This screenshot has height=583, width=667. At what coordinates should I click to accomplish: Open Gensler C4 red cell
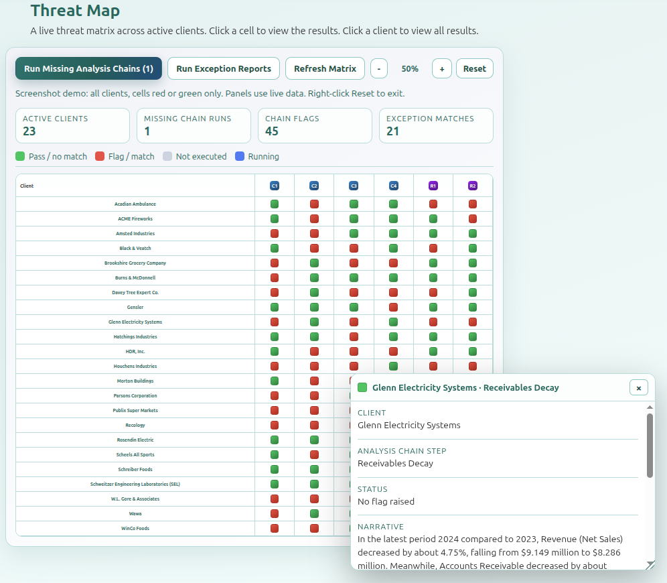[x=394, y=307]
